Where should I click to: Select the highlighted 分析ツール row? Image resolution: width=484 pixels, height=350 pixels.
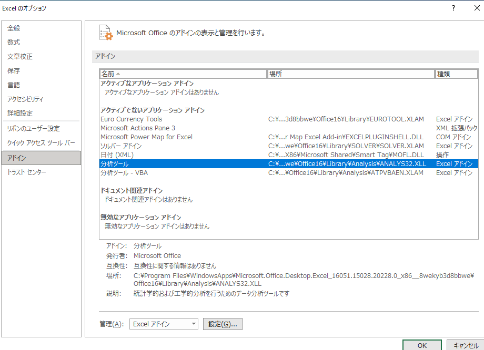[x=289, y=164]
